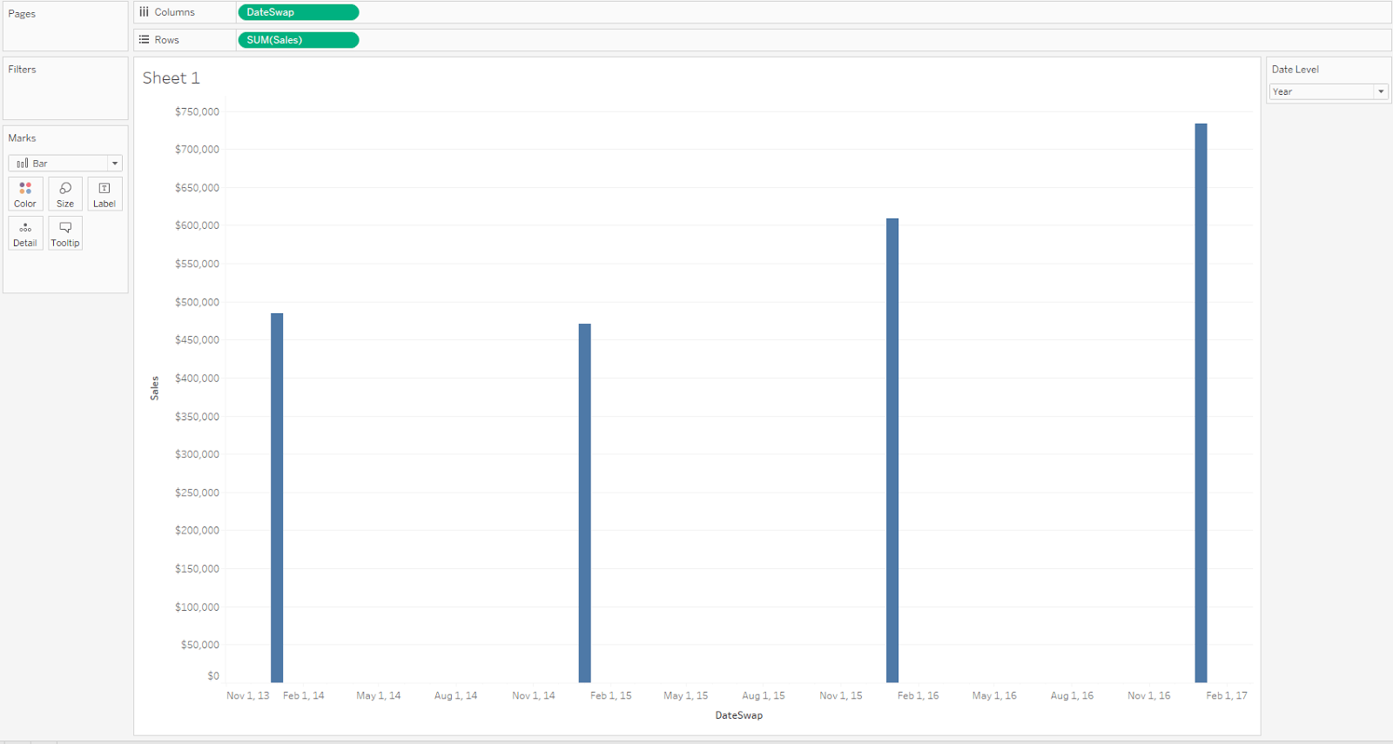Open the Detail marks card
This screenshot has width=1393, height=744.
click(x=25, y=233)
